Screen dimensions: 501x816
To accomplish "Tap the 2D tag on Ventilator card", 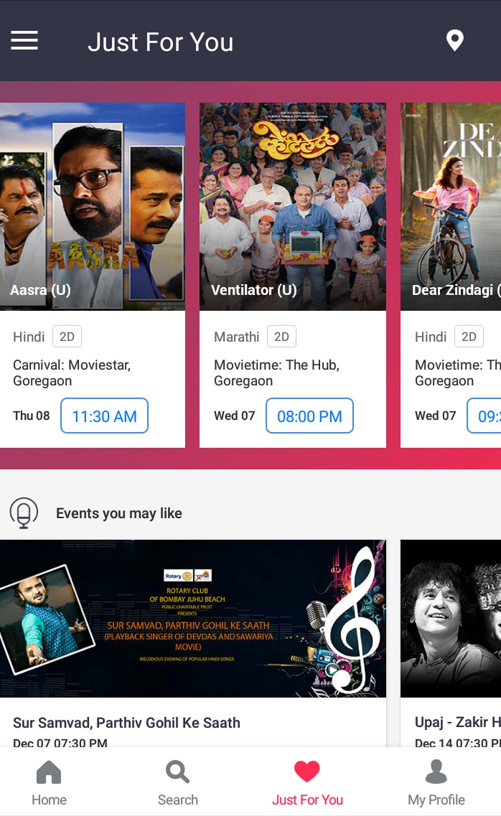I will point(282,336).
